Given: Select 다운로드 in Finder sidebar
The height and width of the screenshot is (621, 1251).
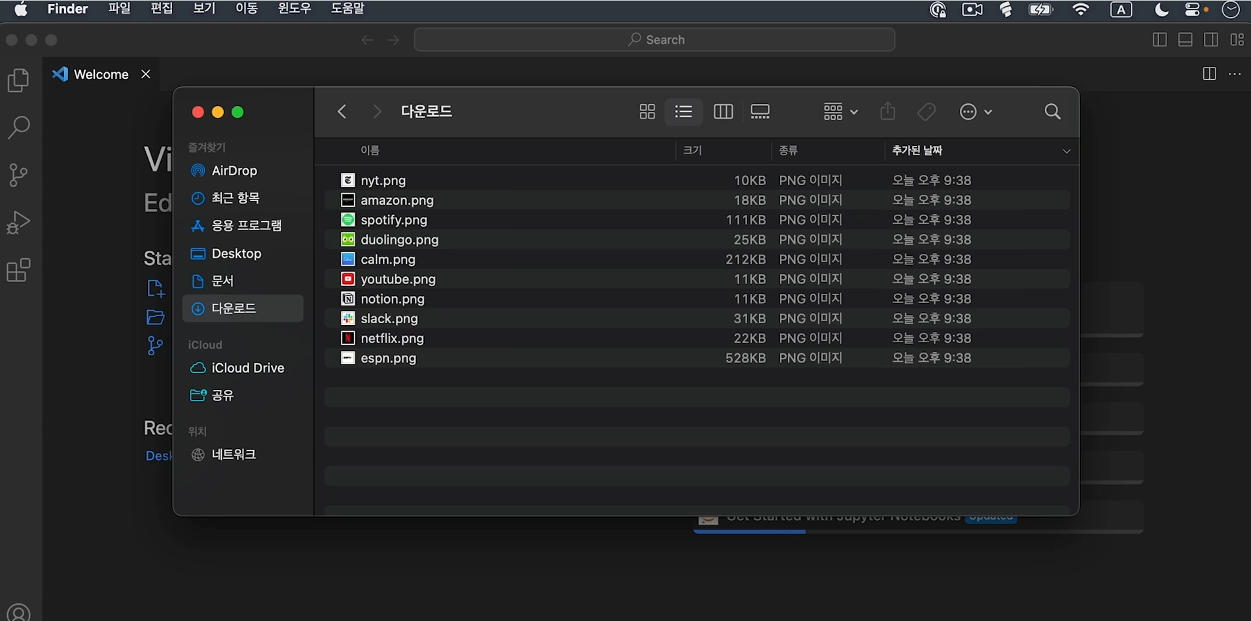Looking at the screenshot, I should [243, 308].
